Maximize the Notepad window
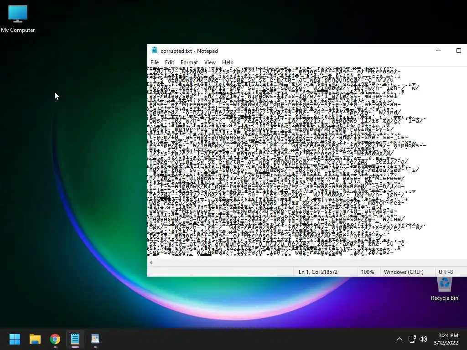The image size is (467, 350). (x=459, y=51)
